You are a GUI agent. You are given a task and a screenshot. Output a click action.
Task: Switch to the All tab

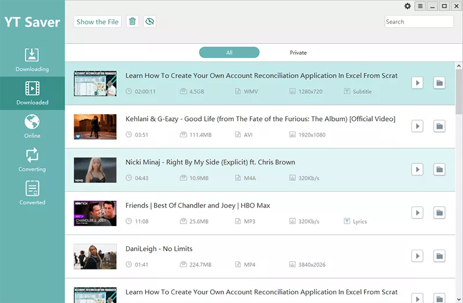pyautogui.click(x=229, y=52)
